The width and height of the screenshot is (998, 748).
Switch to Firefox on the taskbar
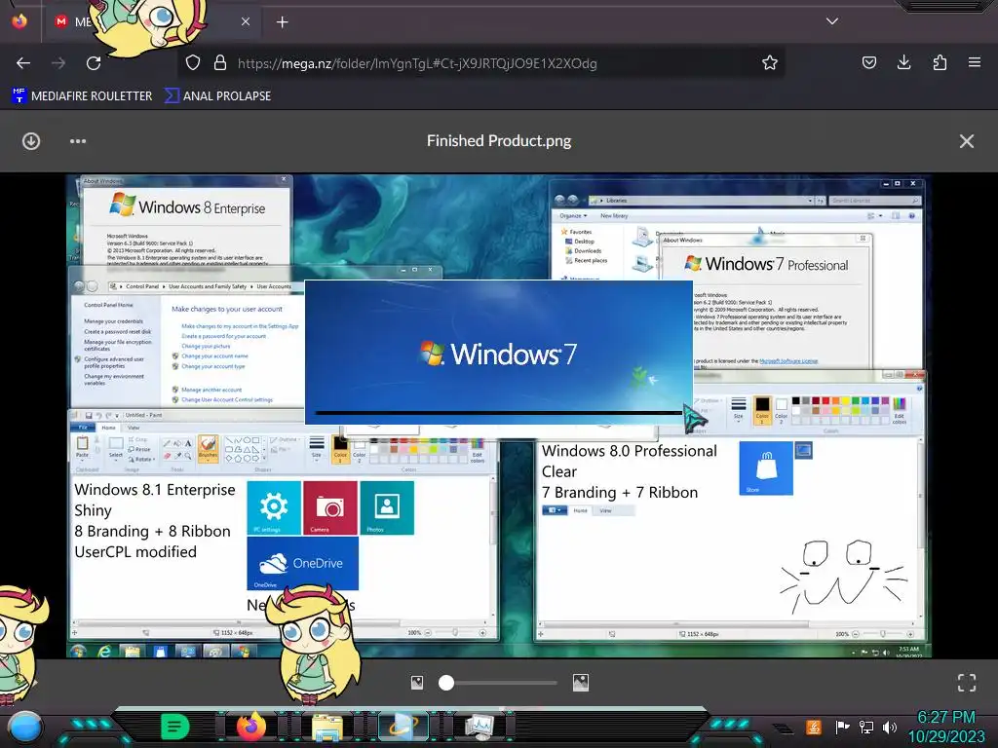(251, 727)
